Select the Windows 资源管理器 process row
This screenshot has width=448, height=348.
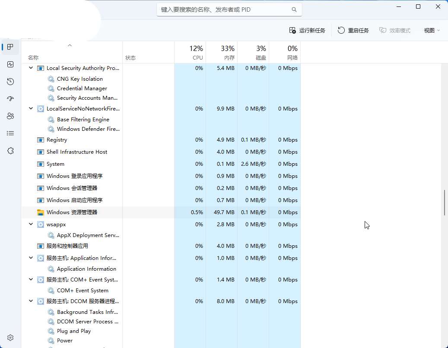(72, 212)
